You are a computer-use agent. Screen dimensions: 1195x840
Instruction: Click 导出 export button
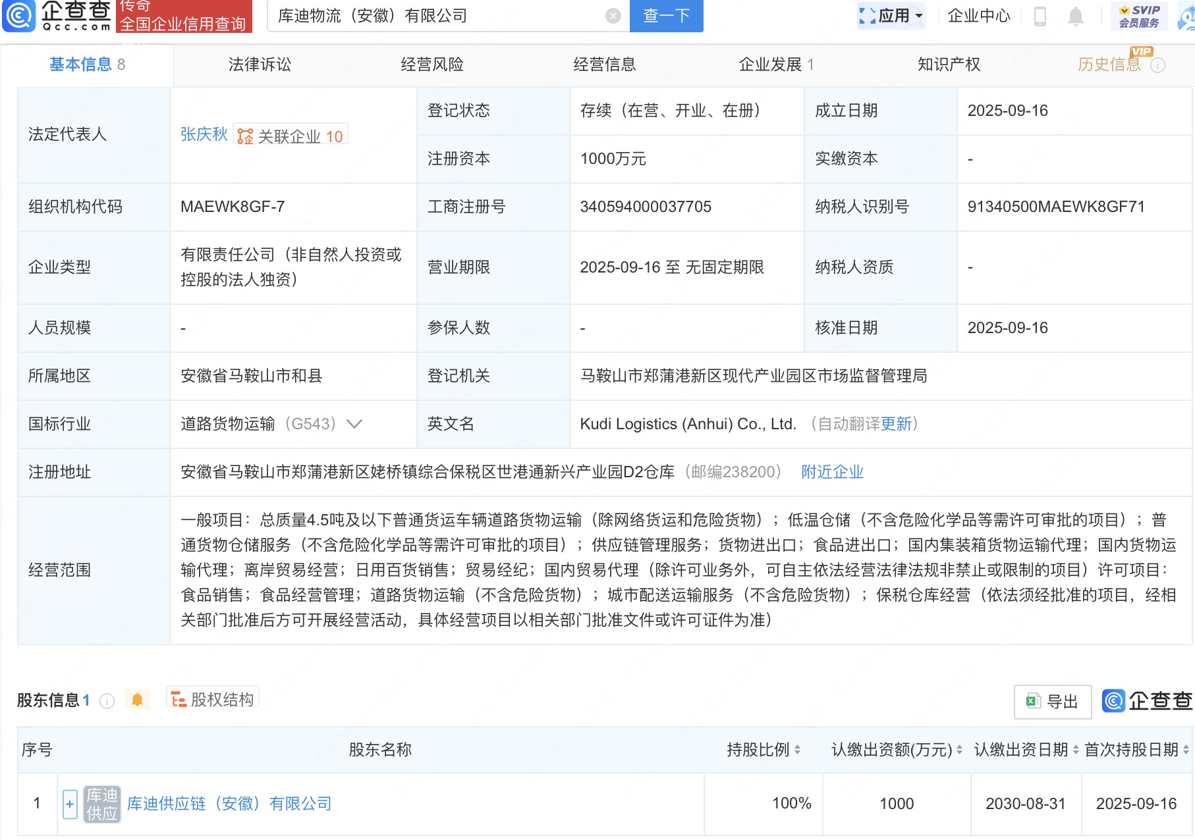tap(1053, 702)
